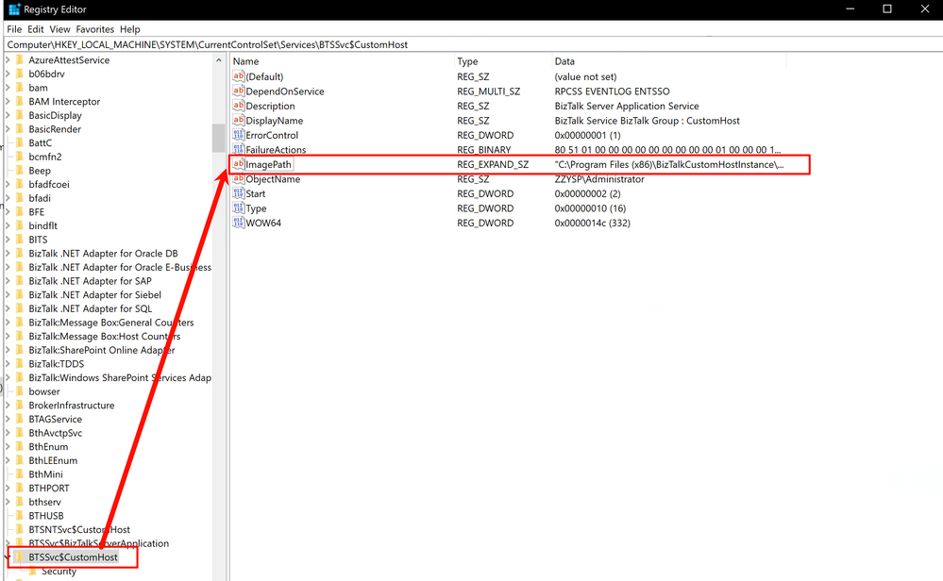
Task: Click the BTHUSB folder icon
Action: coord(20,516)
